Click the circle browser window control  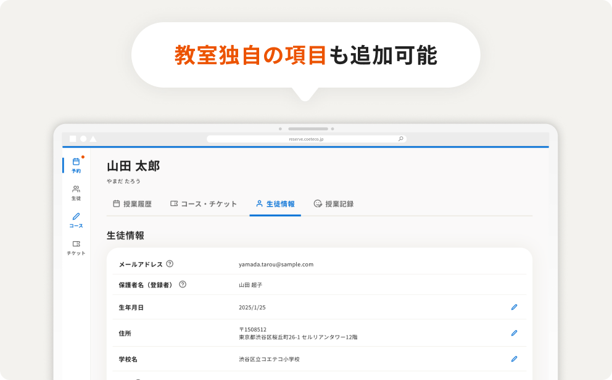83,139
